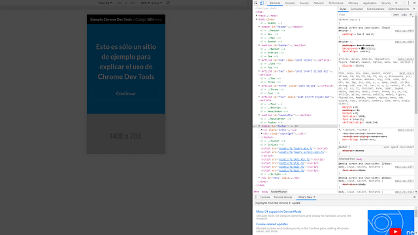Expand the div class="copyright" node
The width and height of the screenshot is (418, 235).
point(262,134)
